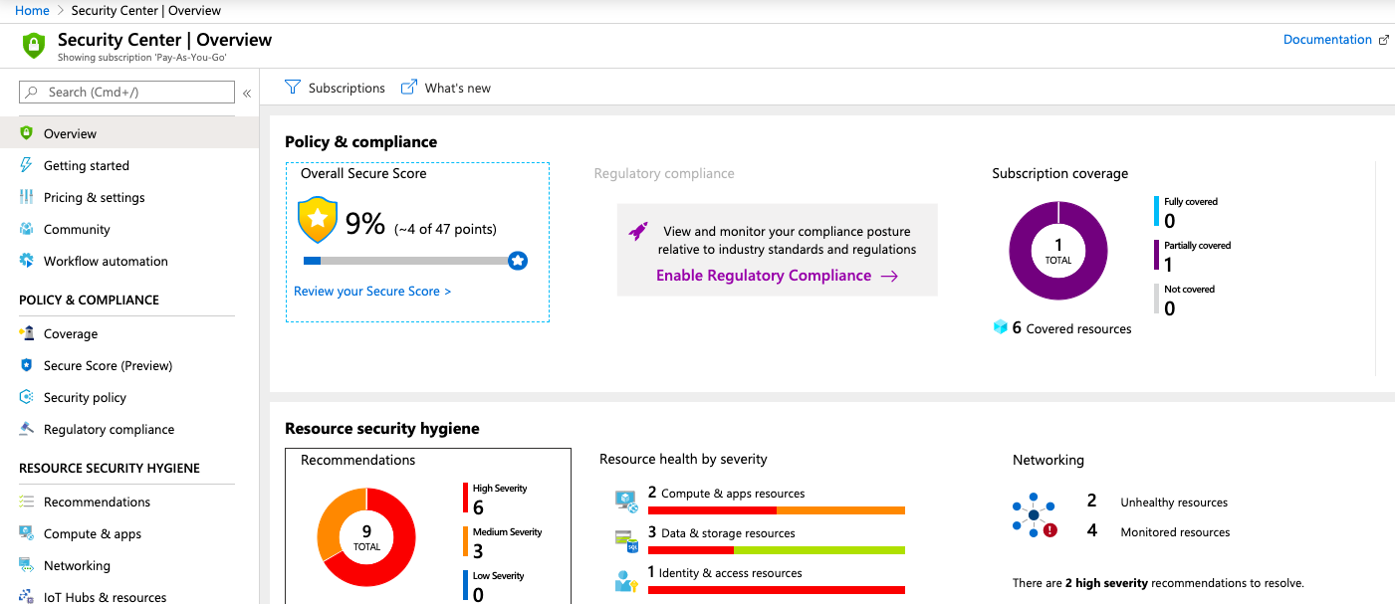
Task: Open the Overview menu item
Action: pyautogui.click(x=129, y=133)
